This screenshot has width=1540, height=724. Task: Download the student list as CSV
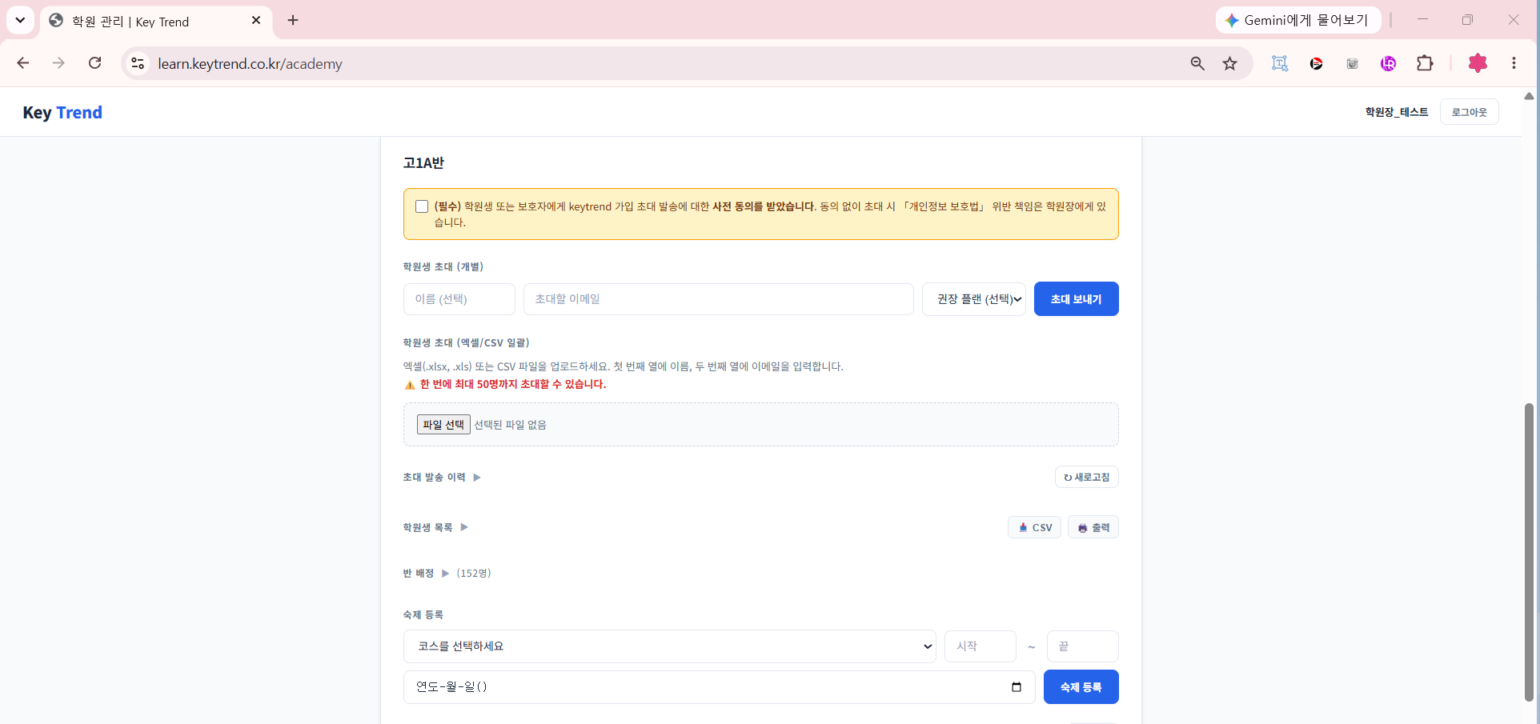click(1034, 527)
